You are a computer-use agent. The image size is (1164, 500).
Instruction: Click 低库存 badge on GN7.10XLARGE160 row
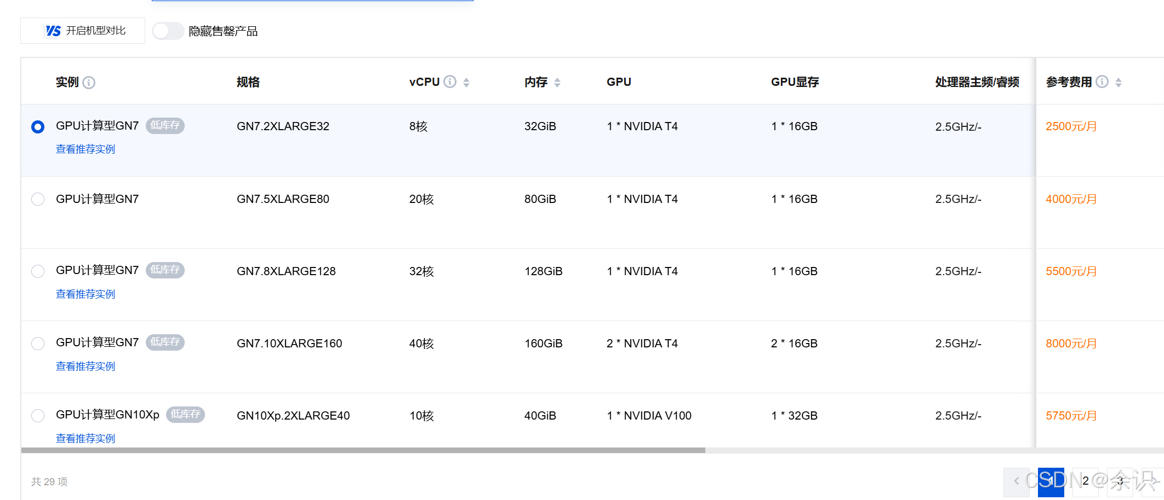pos(165,342)
